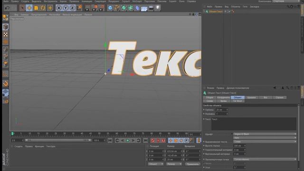Click Render to Picture Viewer icon
Screen dimensions: 304x171
[94, 8]
